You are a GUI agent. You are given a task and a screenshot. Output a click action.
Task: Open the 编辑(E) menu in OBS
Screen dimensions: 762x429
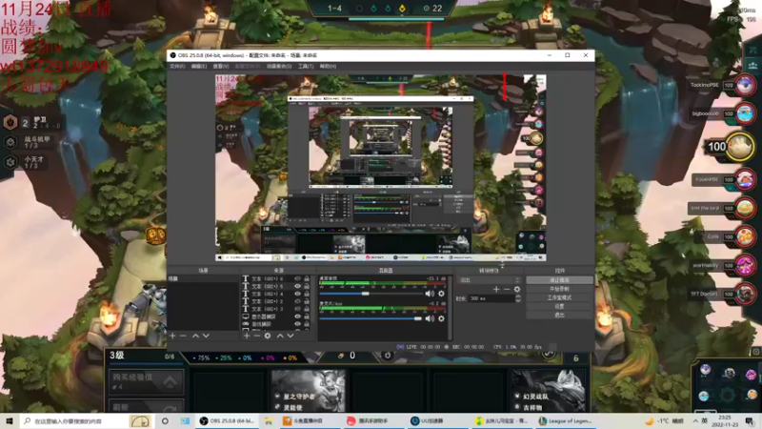tap(199, 66)
